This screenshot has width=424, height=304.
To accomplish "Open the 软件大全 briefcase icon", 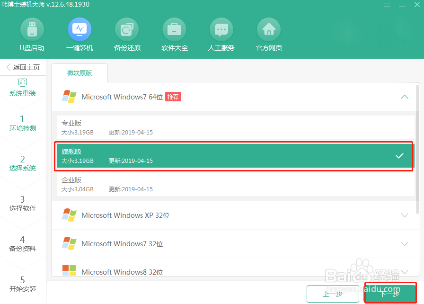I will click(x=174, y=29).
